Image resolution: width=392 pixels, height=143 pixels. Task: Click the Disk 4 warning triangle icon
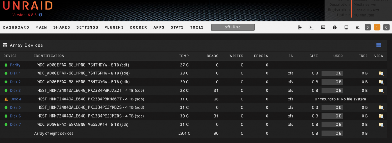6,99
